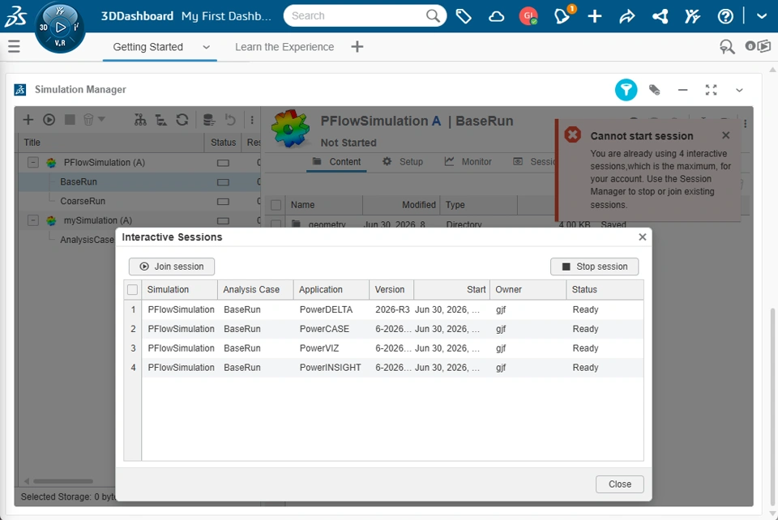Maximize the Simulation Manager widget
This screenshot has height=520, width=778.
711,90
